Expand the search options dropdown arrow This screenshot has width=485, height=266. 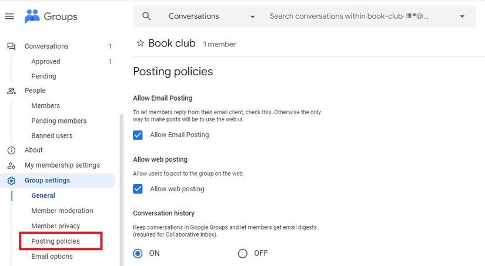pos(462,16)
